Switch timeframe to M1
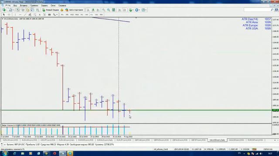Viewport: 279px width, 156px height. [x=62, y=15]
